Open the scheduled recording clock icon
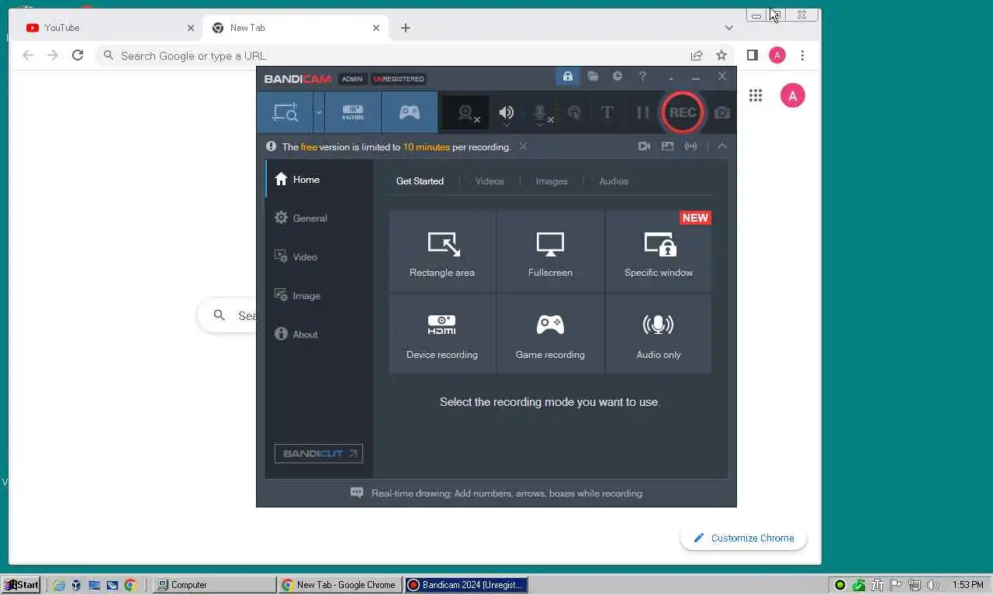Viewport: 993px width, 595px height. pyautogui.click(x=618, y=76)
